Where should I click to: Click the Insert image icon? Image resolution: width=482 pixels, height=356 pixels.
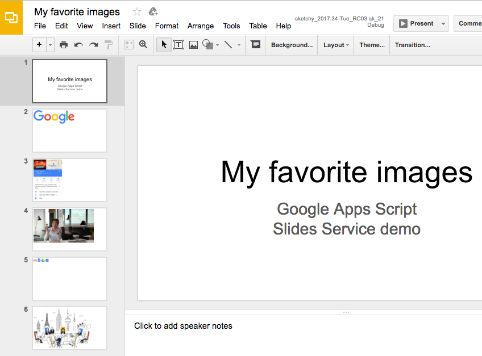(x=193, y=45)
